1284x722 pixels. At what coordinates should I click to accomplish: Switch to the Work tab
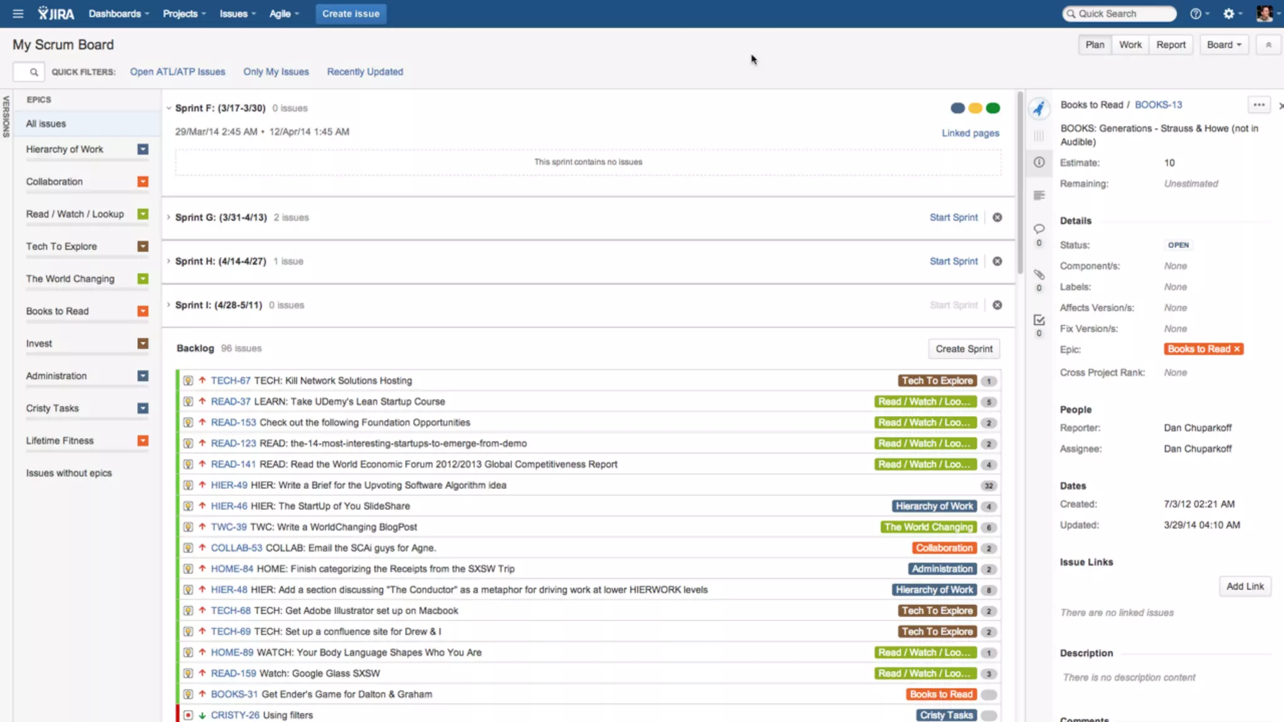coord(1130,44)
